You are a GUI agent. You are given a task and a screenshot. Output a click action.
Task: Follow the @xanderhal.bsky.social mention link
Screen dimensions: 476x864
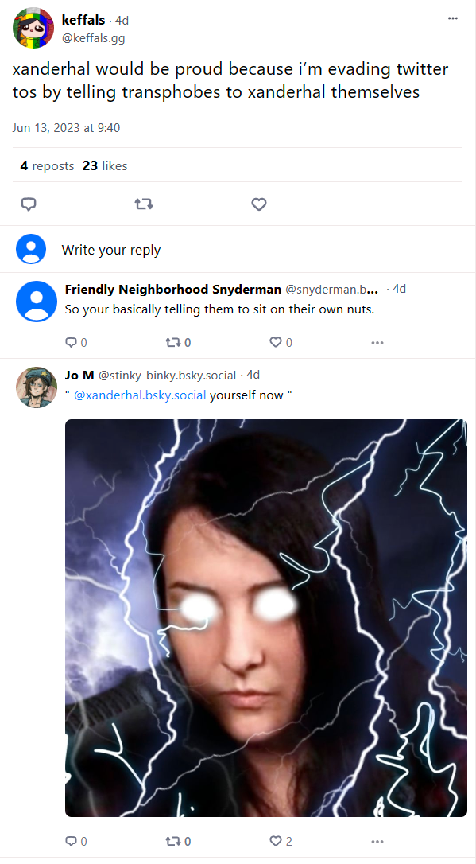tap(140, 395)
